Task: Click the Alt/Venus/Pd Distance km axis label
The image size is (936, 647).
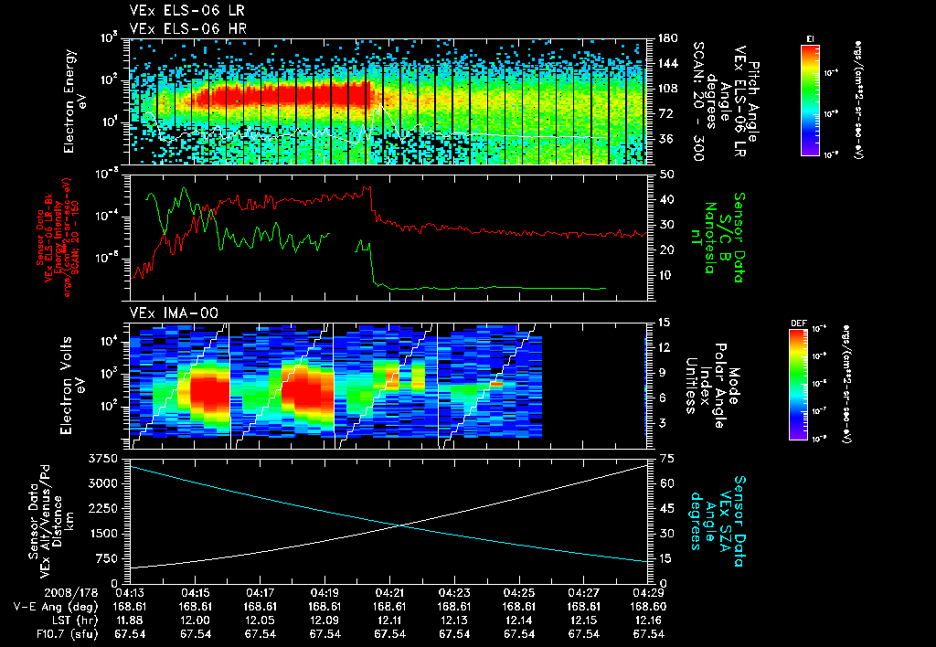Action: pyautogui.click(x=51, y=521)
